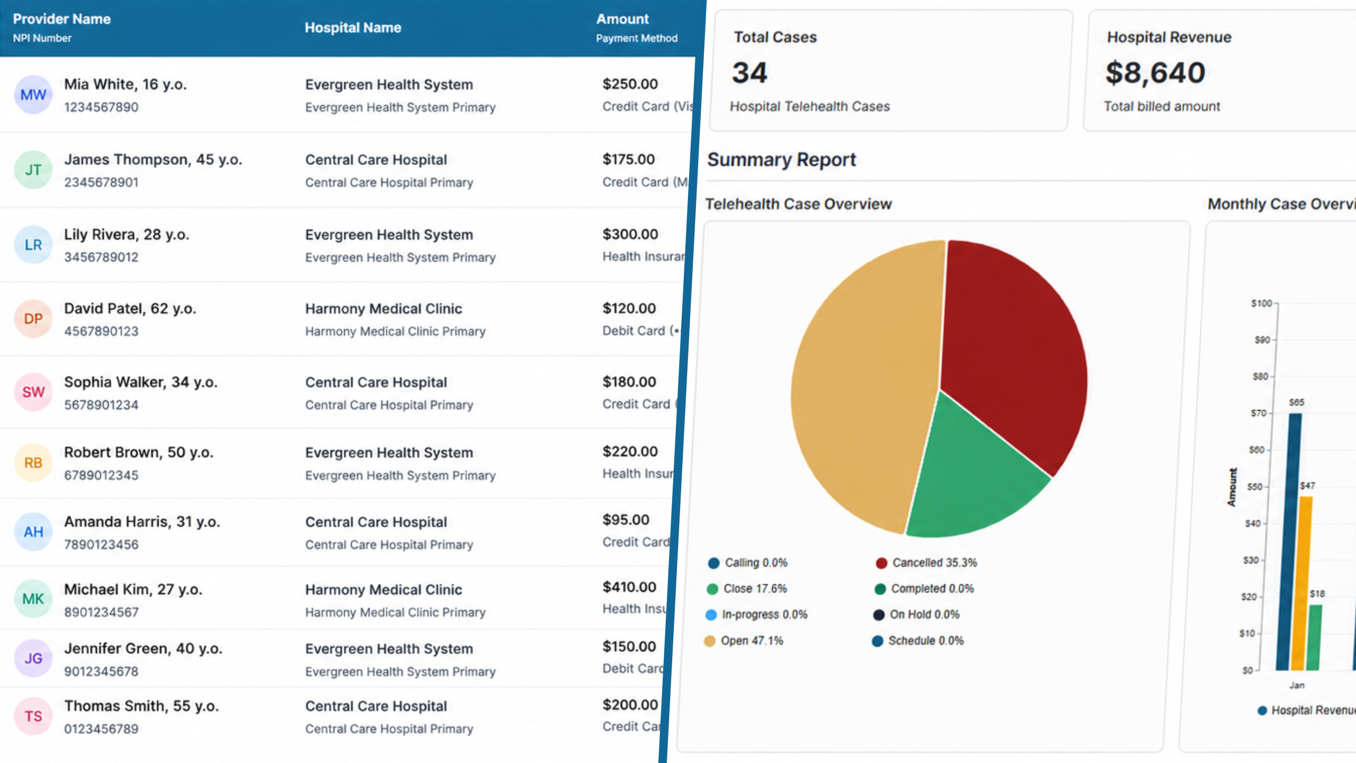Screen dimensions: 1356x763
Task: Toggle the Schedule 0.0% legend dot
Action: 878,641
